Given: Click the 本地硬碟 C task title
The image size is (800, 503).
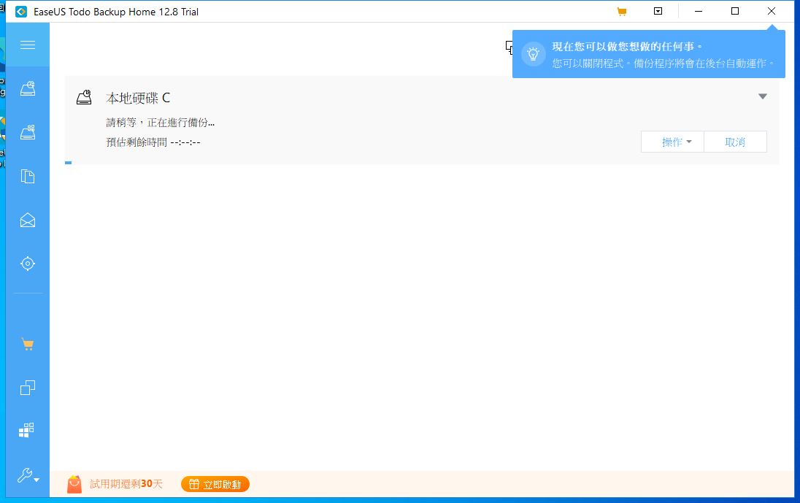Looking at the screenshot, I should point(138,98).
